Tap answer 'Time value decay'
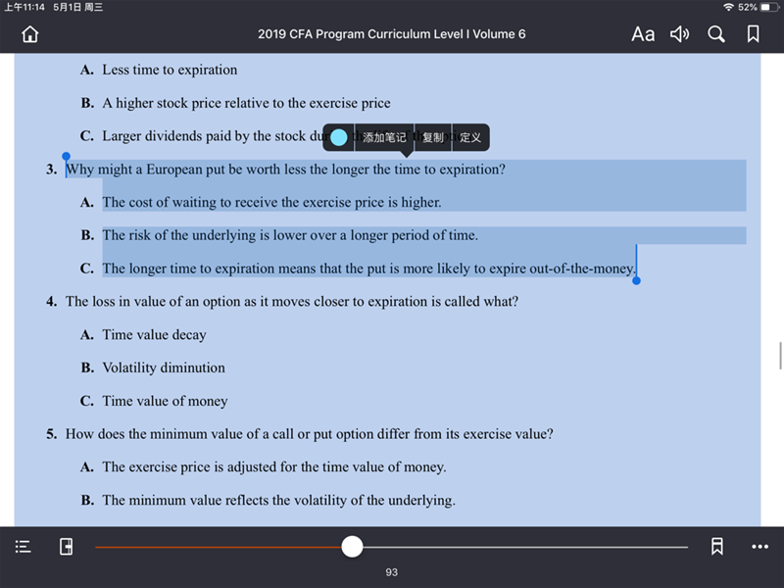The height and width of the screenshot is (588, 784). (x=155, y=334)
